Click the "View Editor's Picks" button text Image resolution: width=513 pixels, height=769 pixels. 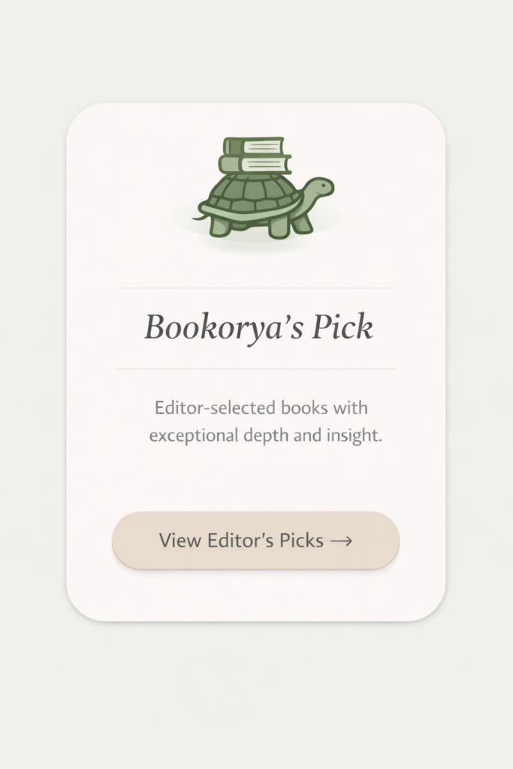[x=241, y=541]
